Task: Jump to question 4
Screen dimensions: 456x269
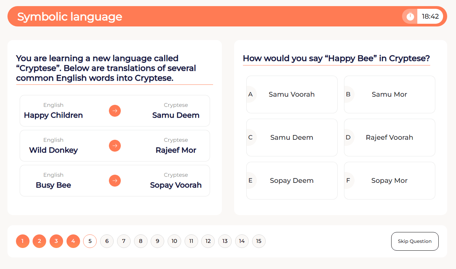Action: (73, 241)
